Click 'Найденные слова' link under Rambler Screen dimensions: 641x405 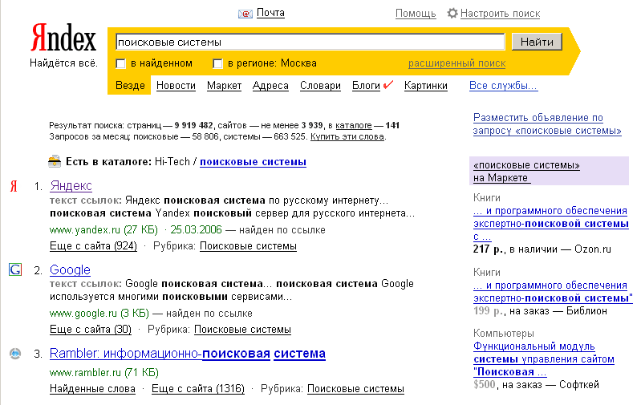coord(92,389)
